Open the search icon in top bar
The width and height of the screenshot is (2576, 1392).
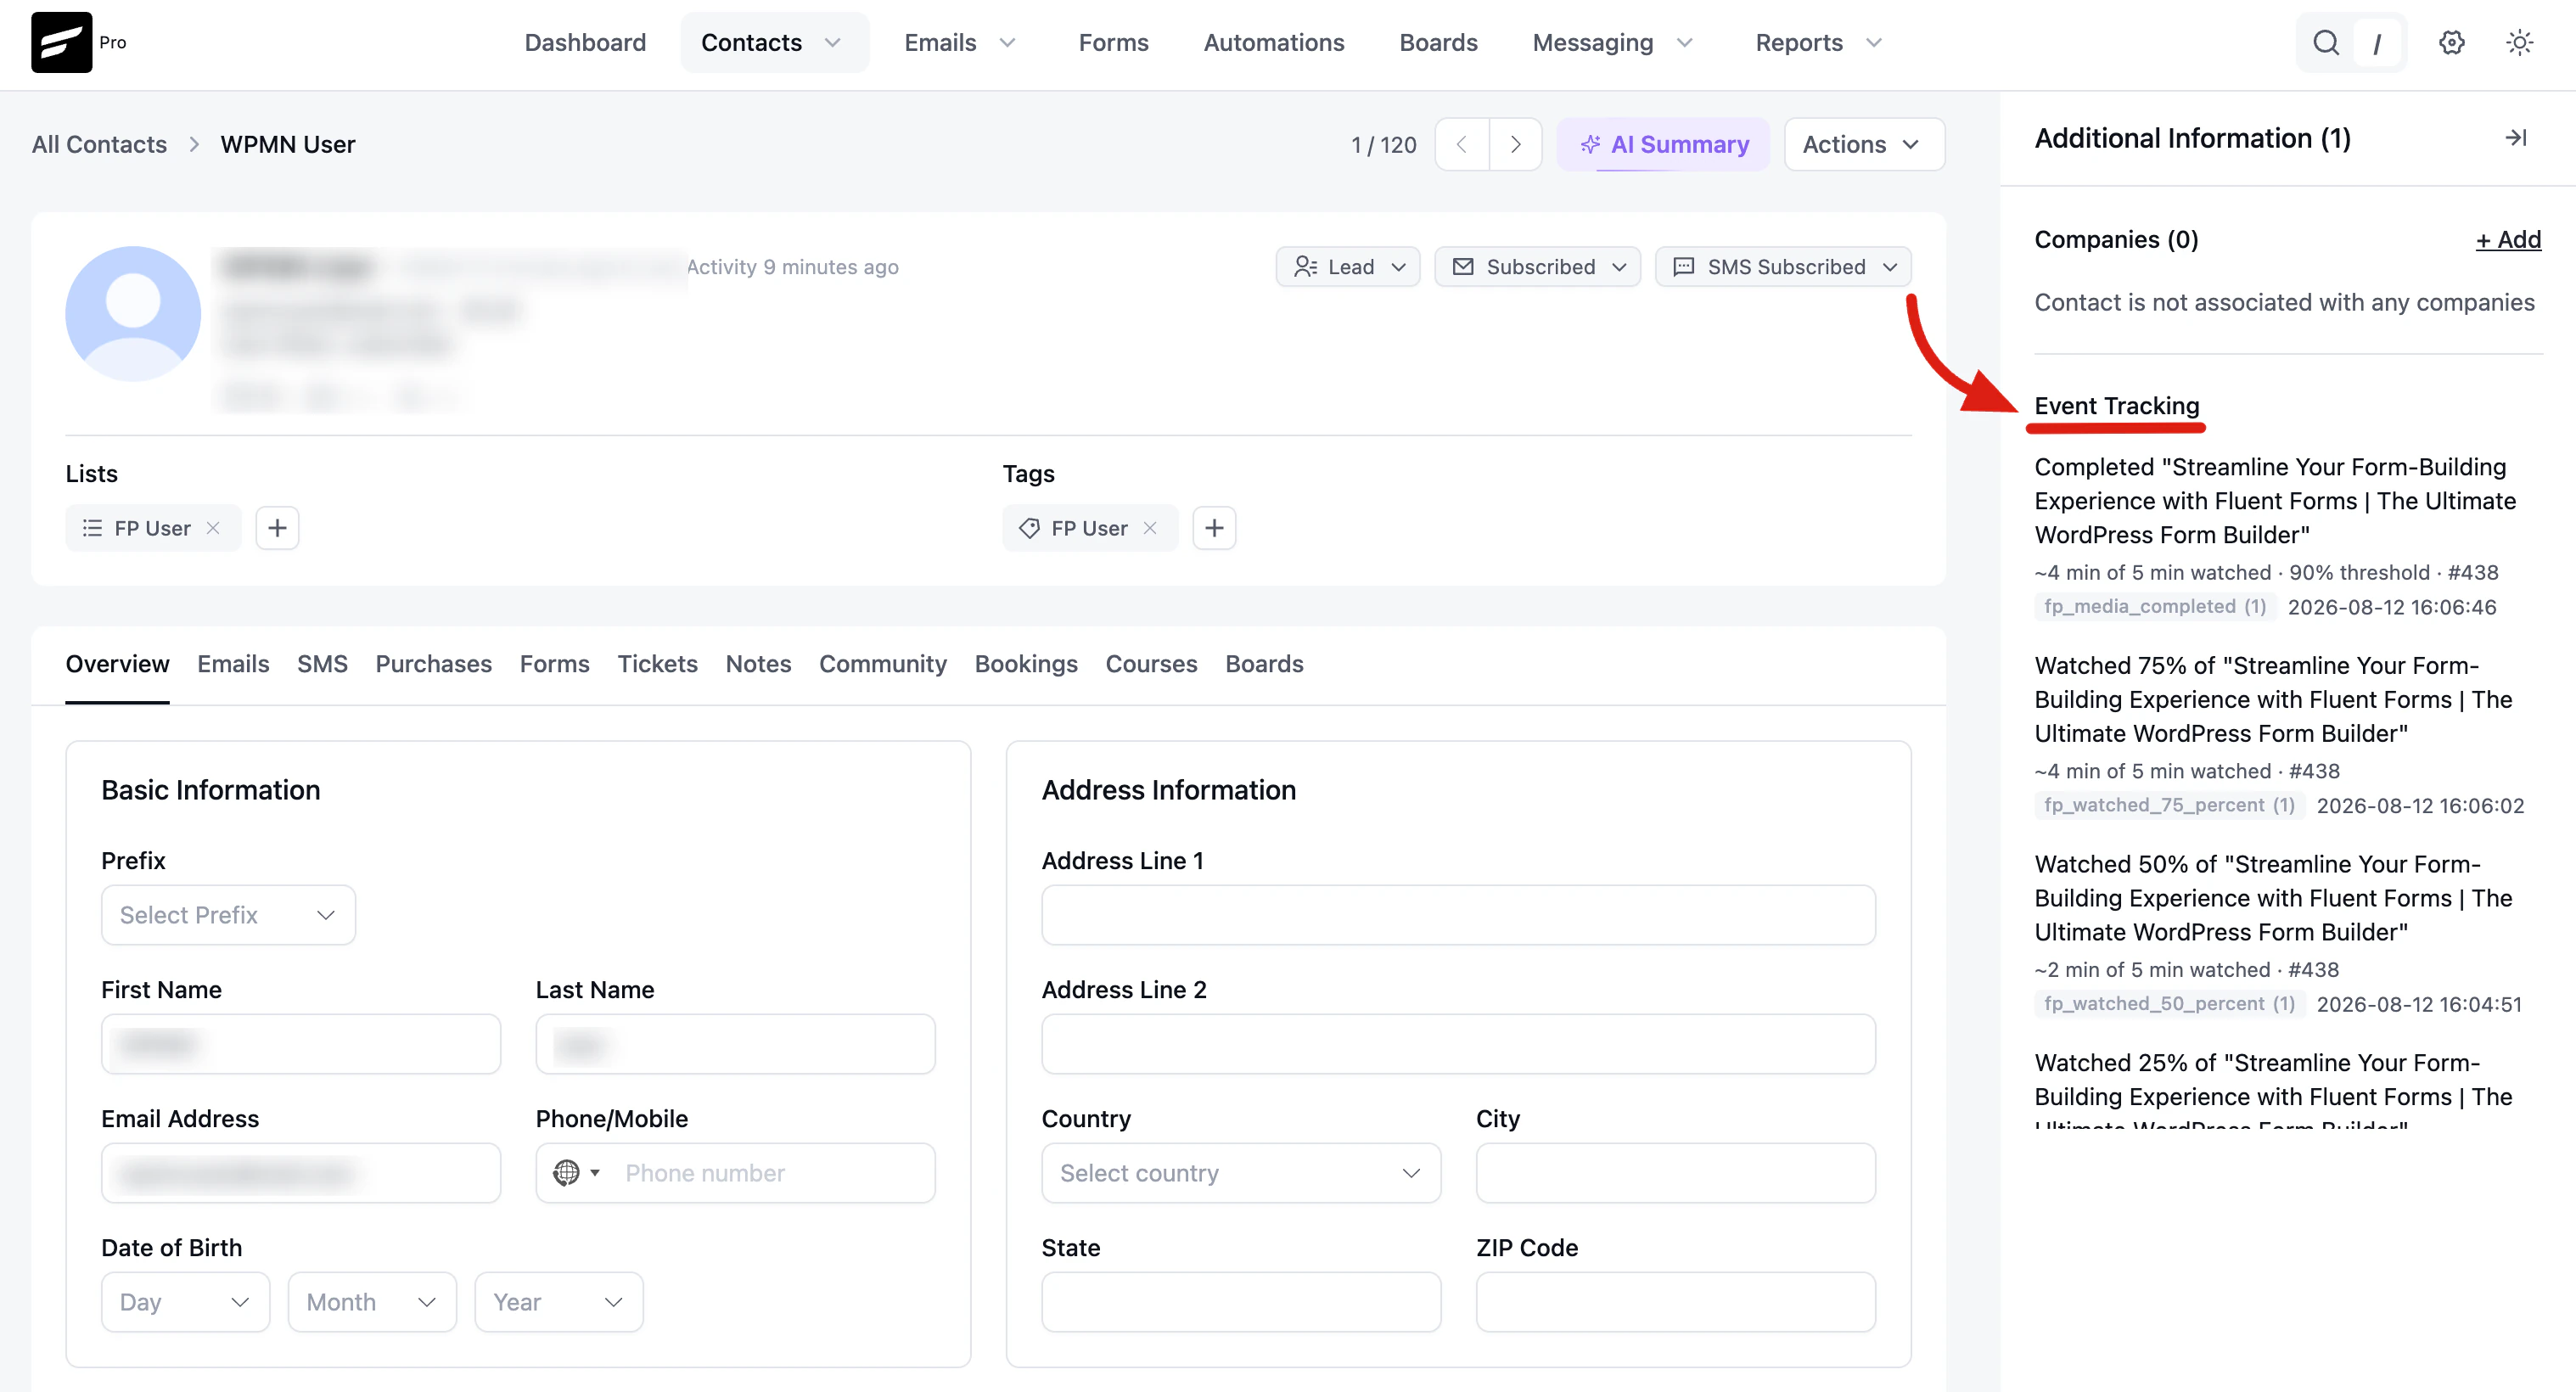[x=2325, y=42]
